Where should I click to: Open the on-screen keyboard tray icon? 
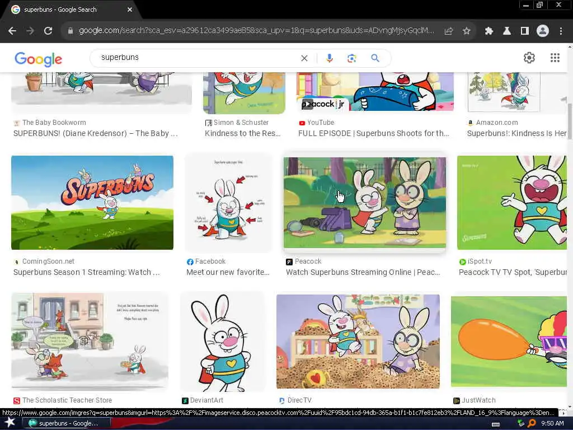(x=496, y=424)
